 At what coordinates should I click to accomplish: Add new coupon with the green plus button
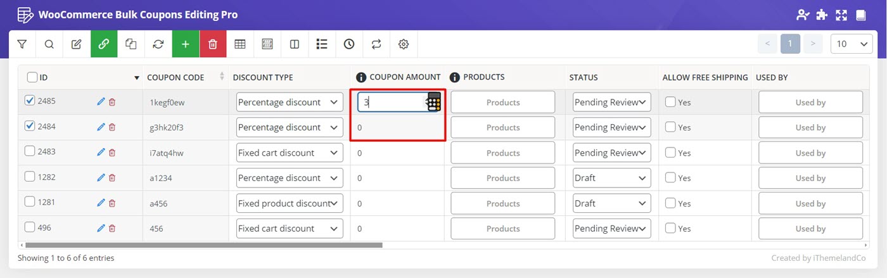pyautogui.click(x=186, y=44)
